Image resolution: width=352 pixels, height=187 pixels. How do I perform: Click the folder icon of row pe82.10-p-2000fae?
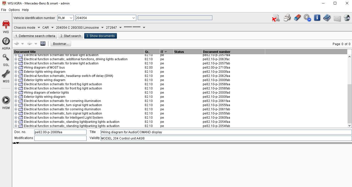point(21,97)
